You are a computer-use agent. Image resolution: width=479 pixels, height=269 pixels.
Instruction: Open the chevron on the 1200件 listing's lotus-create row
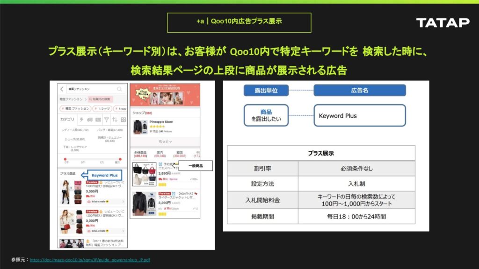(x=123, y=231)
